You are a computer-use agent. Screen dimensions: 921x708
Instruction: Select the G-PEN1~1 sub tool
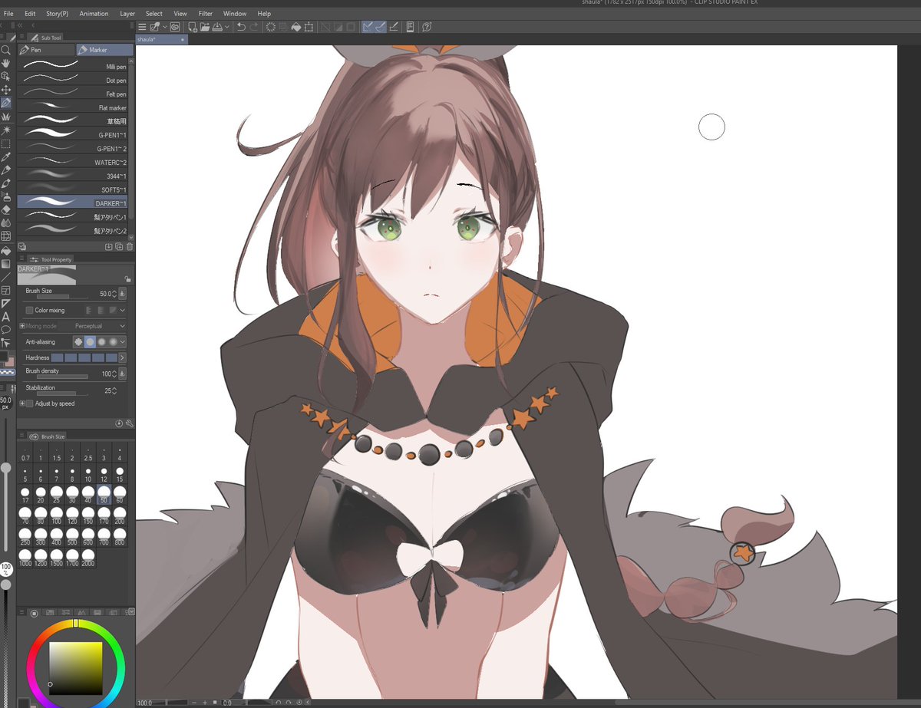click(x=73, y=135)
